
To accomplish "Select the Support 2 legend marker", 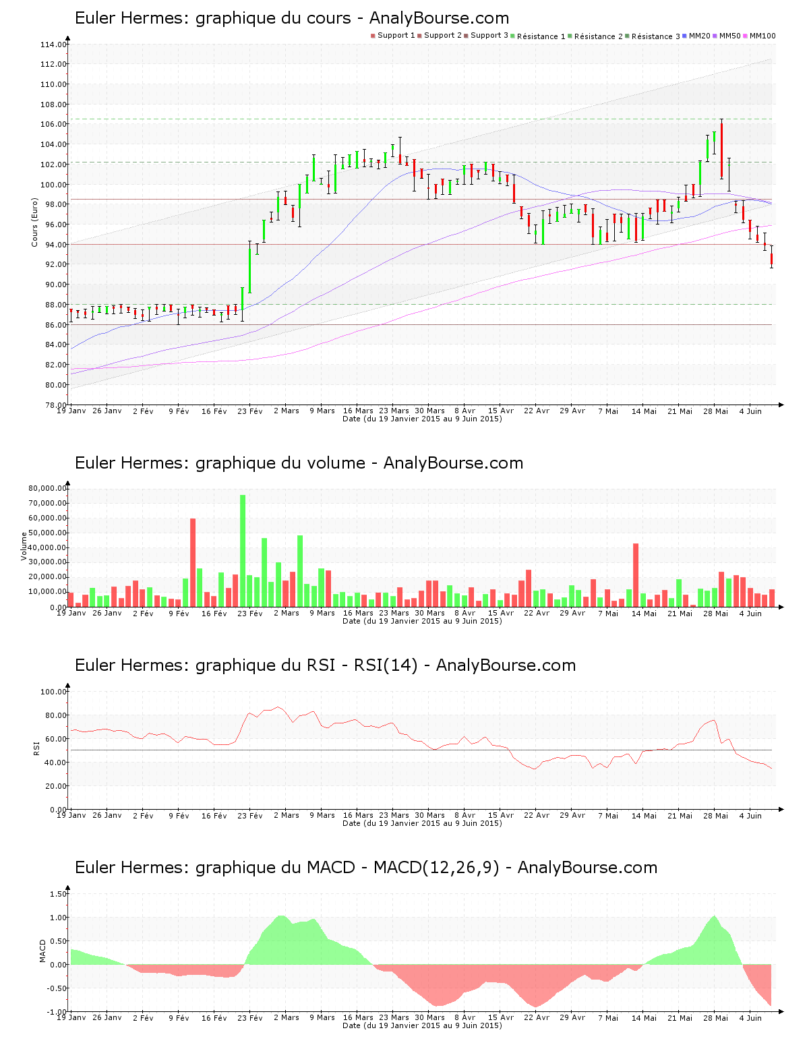I will [x=421, y=36].
